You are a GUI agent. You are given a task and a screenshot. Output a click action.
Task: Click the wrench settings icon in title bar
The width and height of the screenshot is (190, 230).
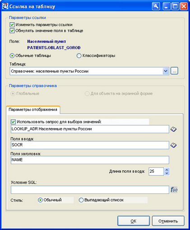pyautogui.click(x=156, y=6)
